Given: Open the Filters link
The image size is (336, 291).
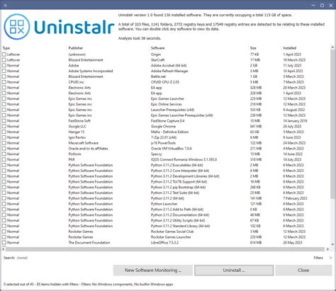Looking at the screenshot, I should tap(318, 258).
